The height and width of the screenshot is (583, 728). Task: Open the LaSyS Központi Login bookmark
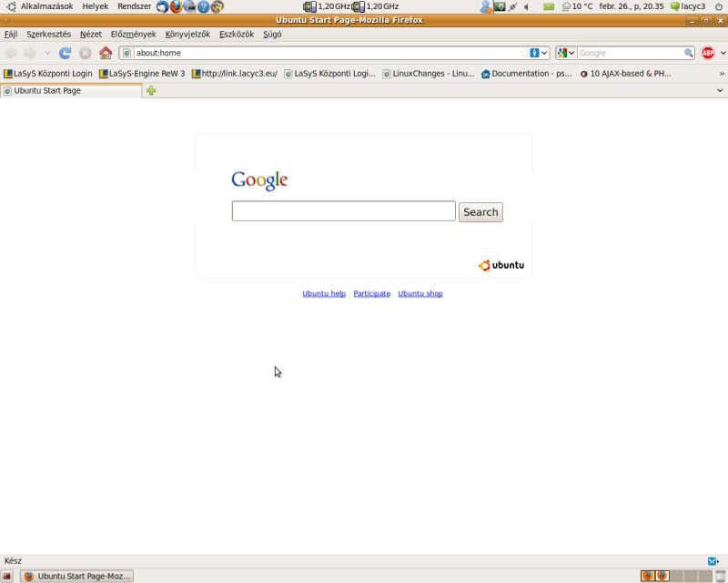(x=48, y=74)
